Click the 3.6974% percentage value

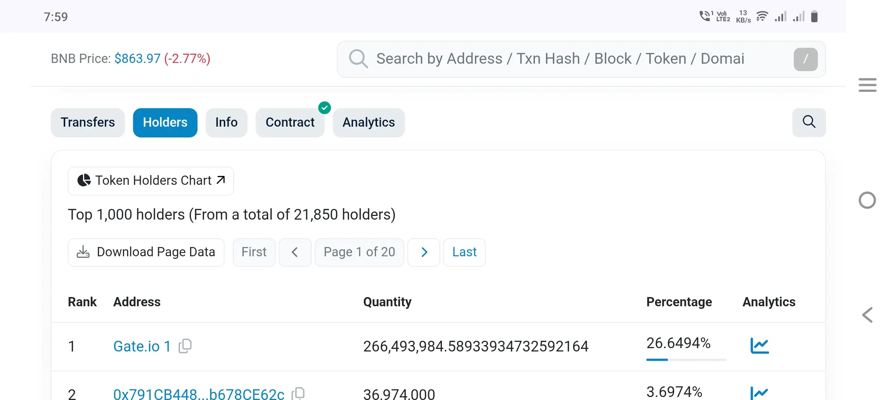coord(674,392)
